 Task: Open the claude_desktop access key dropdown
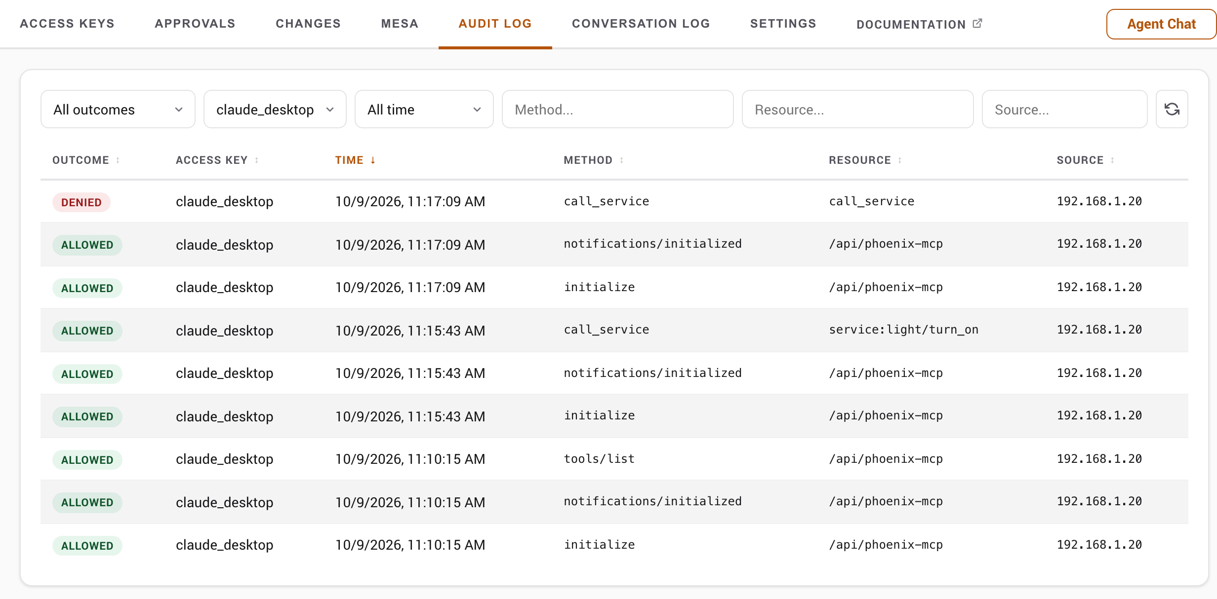[275, 109]
